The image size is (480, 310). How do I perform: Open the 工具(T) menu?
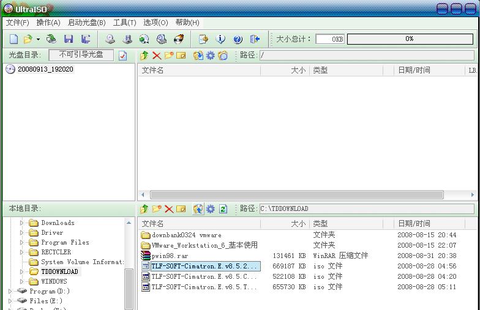coord(125,23)
